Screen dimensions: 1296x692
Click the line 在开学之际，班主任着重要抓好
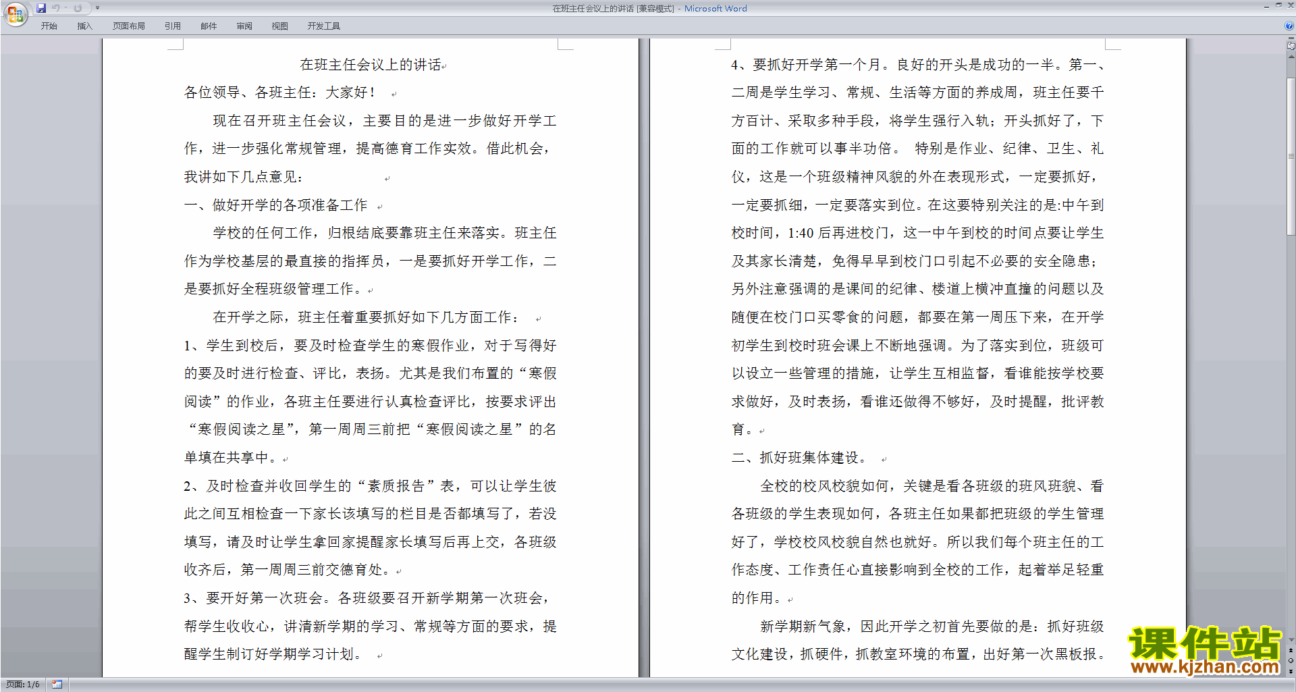click(367, 317)
